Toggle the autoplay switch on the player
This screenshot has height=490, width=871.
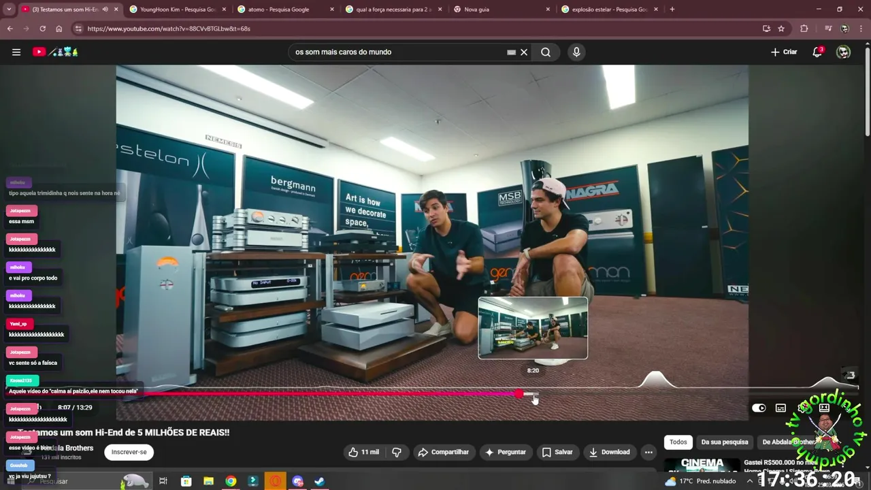pos(759,408)
